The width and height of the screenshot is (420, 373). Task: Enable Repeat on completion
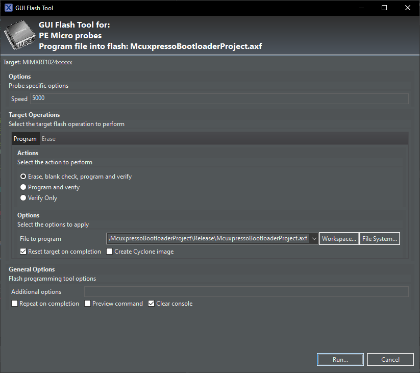tap(15, 304)
